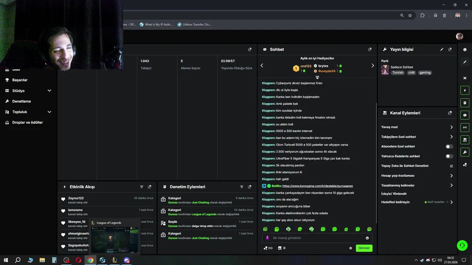
Task: Open the user avatar menu at top right
Action: [459, 36]
